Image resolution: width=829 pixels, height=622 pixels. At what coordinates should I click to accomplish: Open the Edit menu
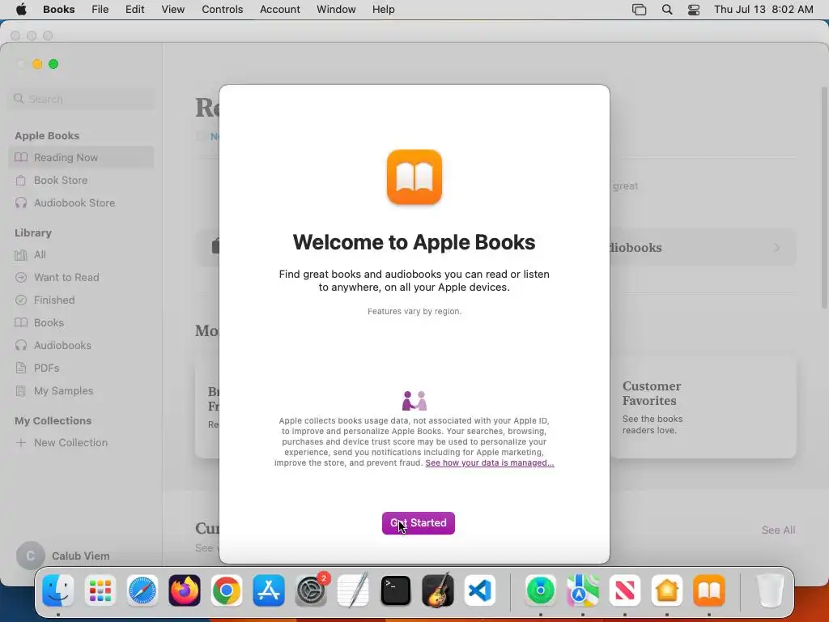135,10
